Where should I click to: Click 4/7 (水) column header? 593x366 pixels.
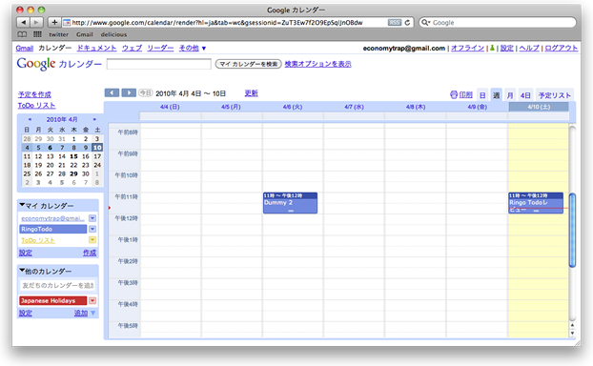coord(354,107)
